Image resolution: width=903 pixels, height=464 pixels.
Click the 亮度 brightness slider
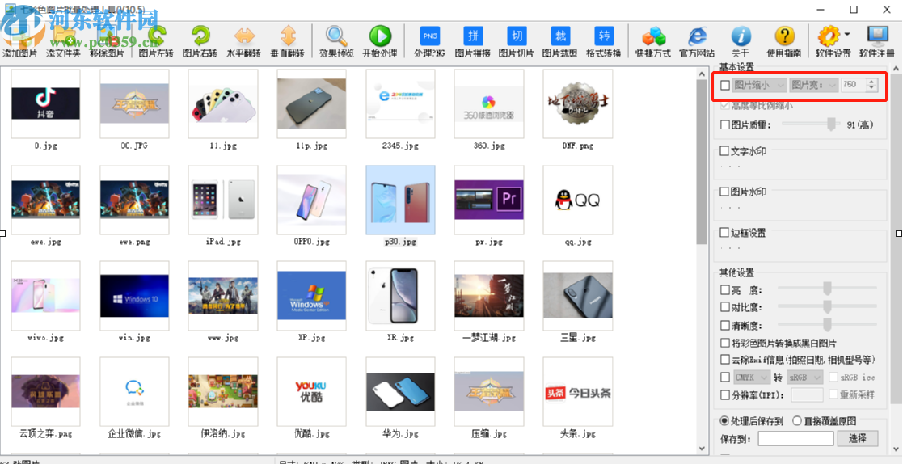tap(828, 289)
